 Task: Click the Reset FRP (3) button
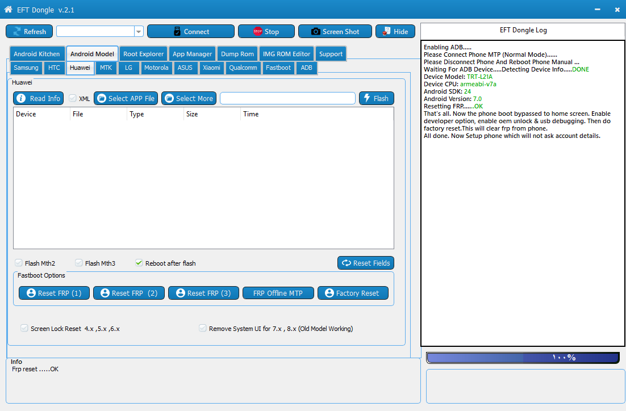pos(203,293)
